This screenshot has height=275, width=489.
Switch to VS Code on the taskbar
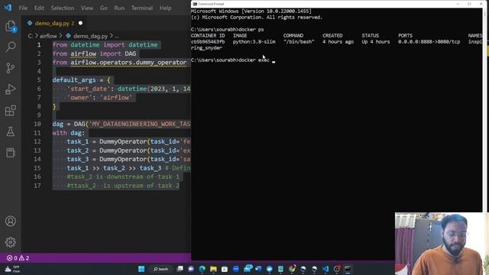(325, 269)
